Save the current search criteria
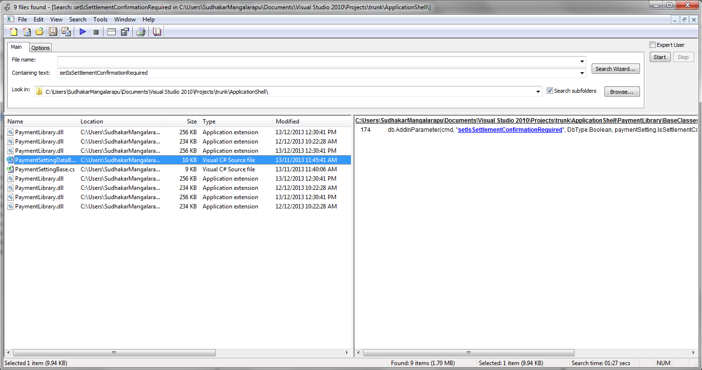Viewport: 702px width, 370px height. (53, 31)
